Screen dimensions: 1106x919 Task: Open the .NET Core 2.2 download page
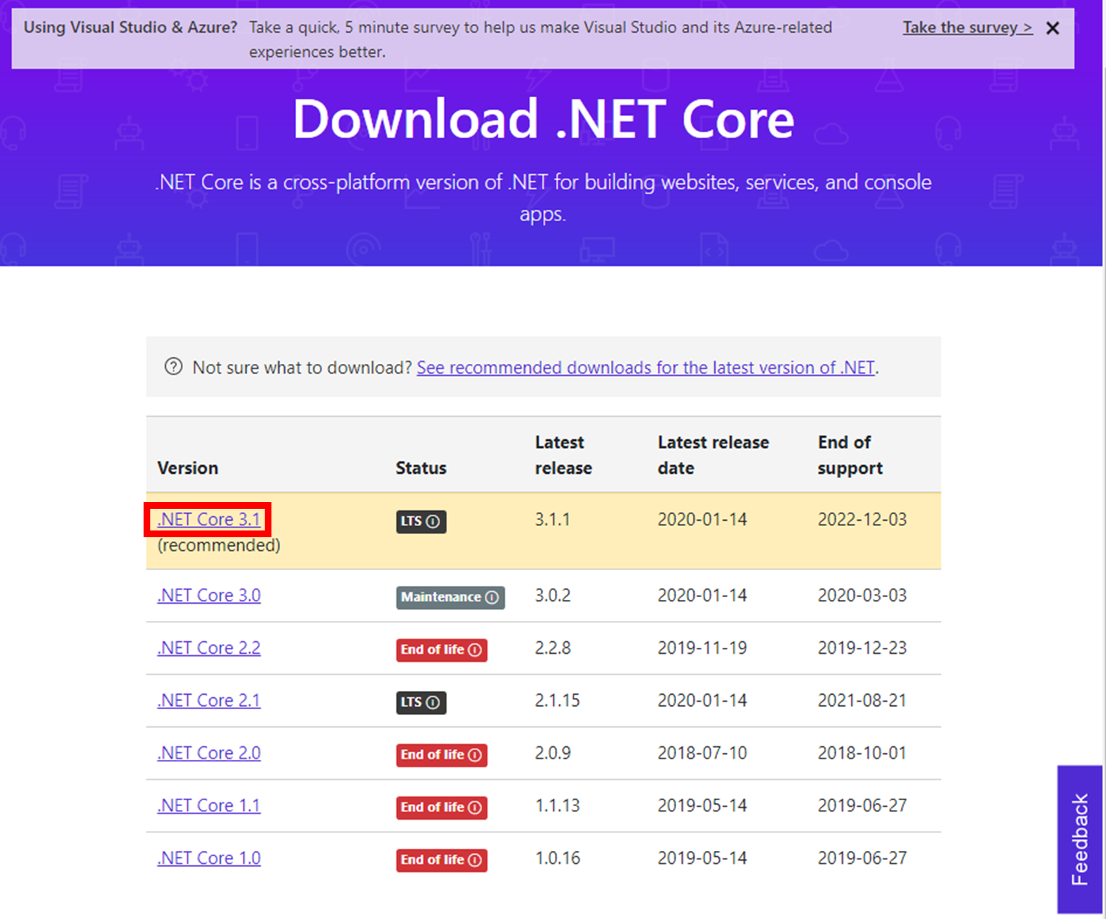208,648
